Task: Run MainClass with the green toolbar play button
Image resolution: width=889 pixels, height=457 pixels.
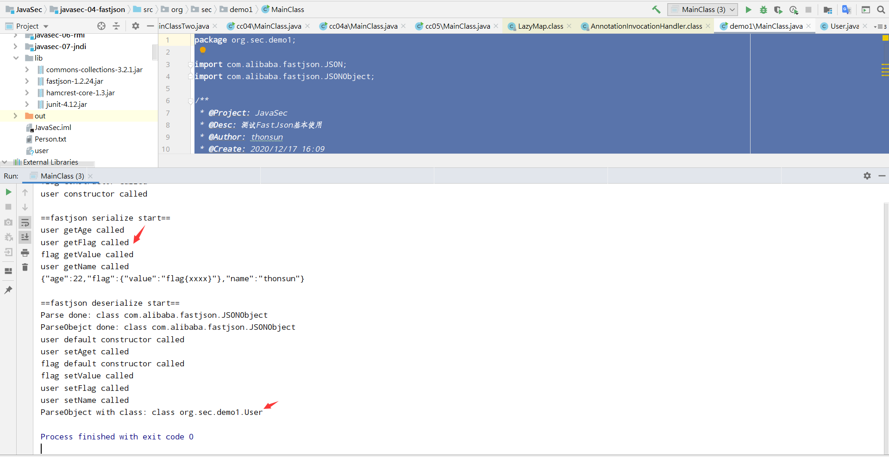Action: coord(748,9)
